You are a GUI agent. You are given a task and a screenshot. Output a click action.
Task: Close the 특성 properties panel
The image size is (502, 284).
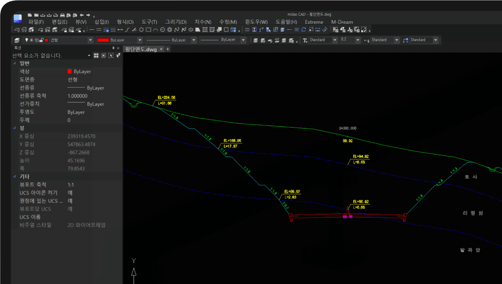(118, 48)
